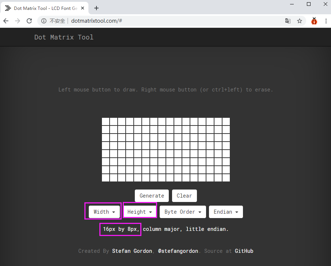Click the ladybug extension icon
331x266 pixels.
click(314, 21)
